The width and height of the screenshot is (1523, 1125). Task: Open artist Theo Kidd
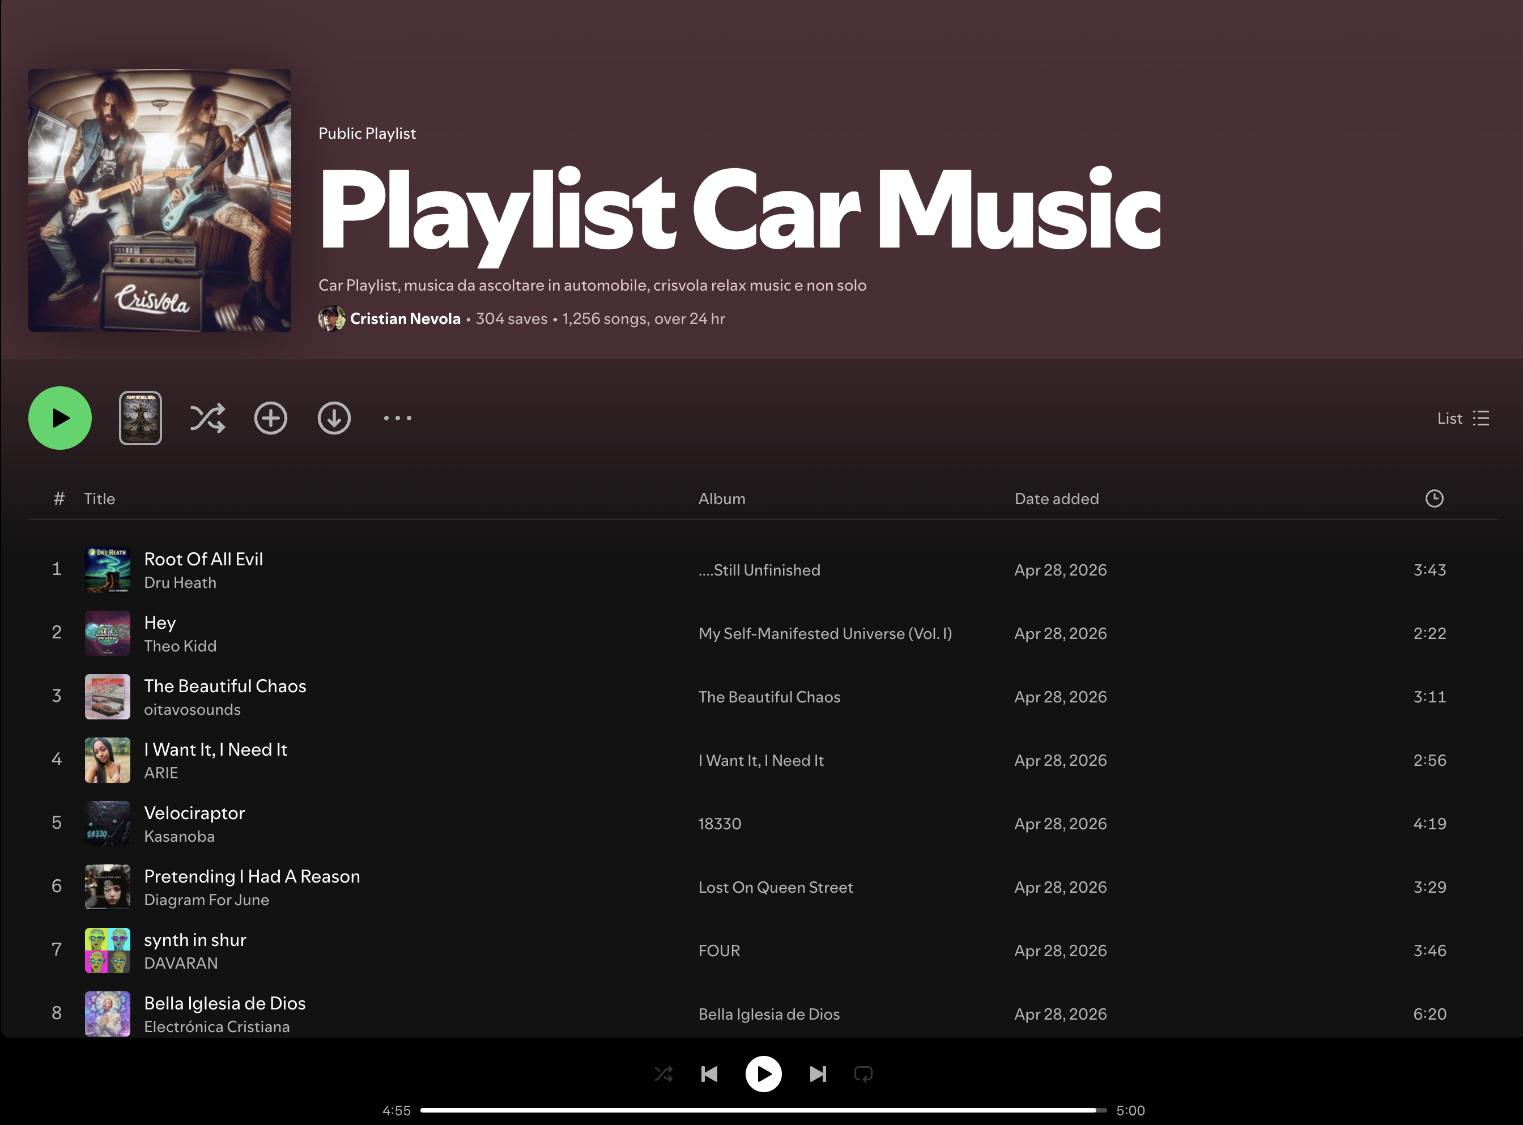[x=181, y=646]
